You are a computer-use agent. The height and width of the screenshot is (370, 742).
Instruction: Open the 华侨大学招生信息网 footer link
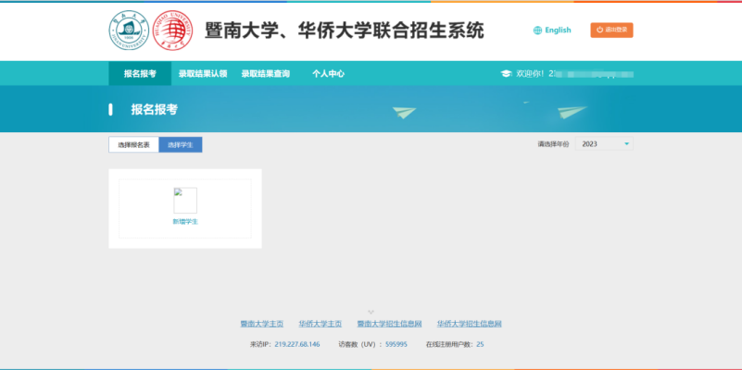tap(469, 324)
